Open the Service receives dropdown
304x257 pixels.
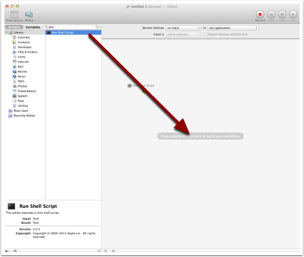(183, 28)
